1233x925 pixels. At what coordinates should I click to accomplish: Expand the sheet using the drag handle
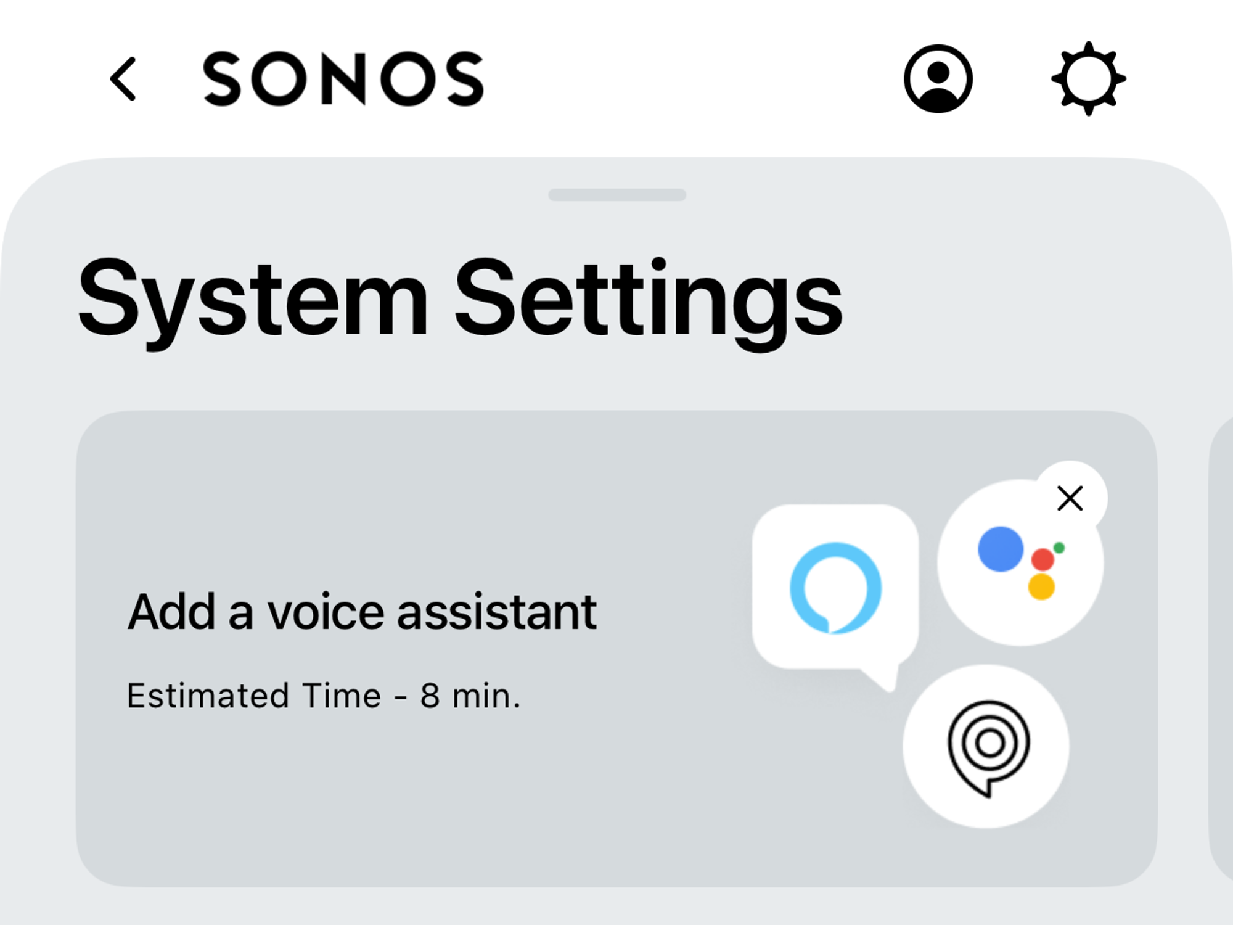point(616,194)
